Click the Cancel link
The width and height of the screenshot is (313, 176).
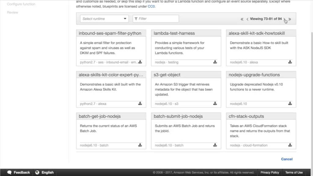287,159
